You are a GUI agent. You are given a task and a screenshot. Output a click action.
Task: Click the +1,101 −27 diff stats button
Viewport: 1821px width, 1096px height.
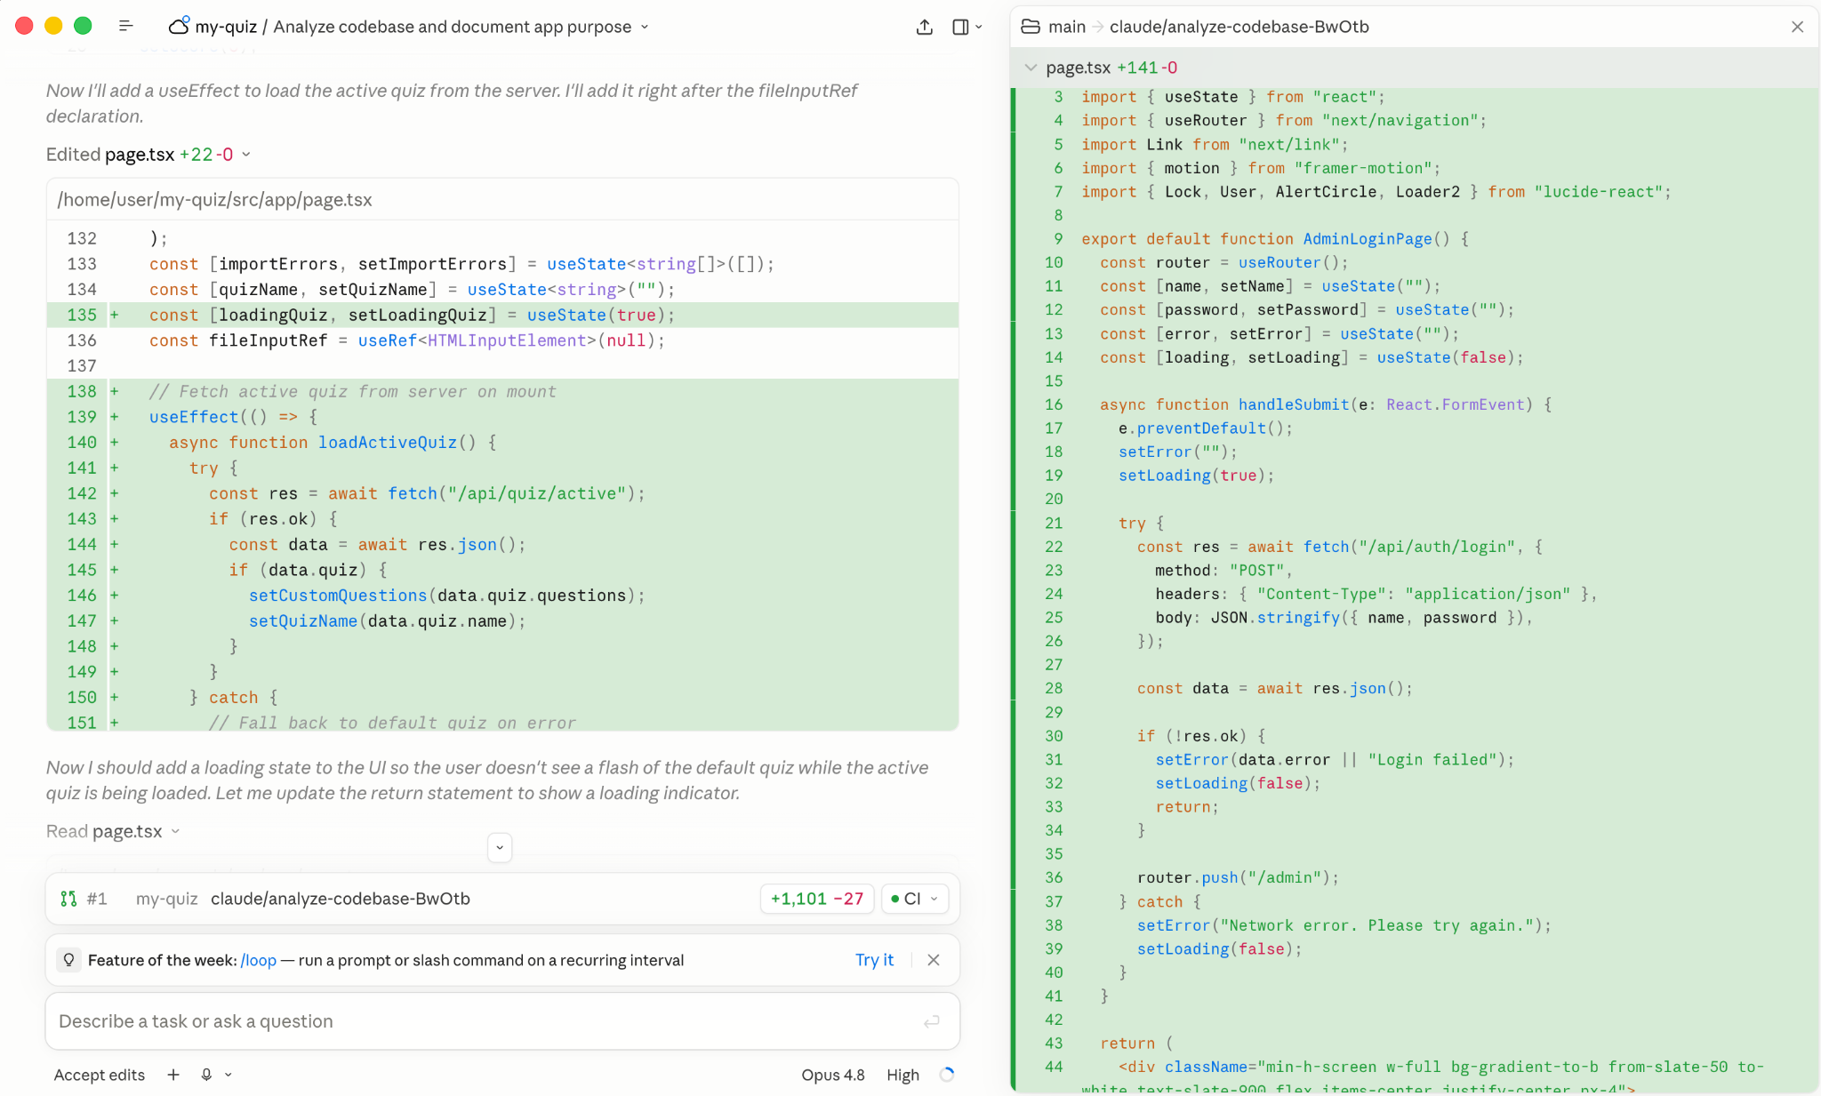pos(817,899)
